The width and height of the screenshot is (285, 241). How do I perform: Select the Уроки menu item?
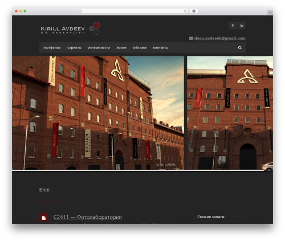(121, 48)
